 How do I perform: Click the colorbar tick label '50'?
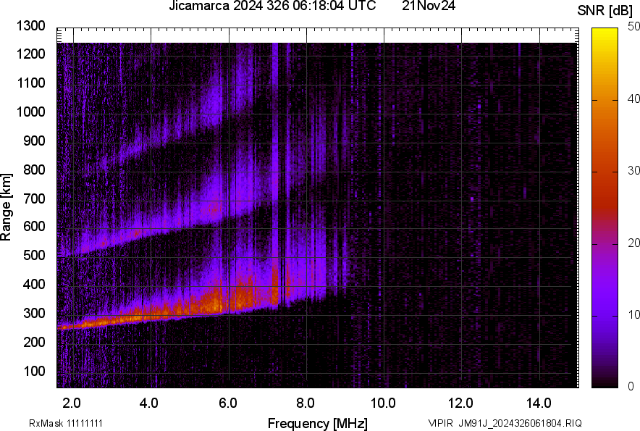633,27
